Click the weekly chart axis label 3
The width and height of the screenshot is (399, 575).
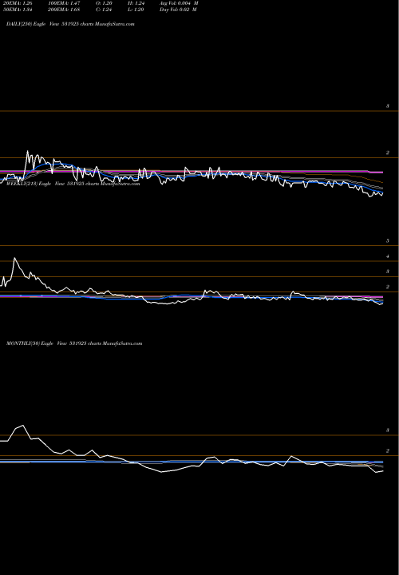tap(388, 272)
